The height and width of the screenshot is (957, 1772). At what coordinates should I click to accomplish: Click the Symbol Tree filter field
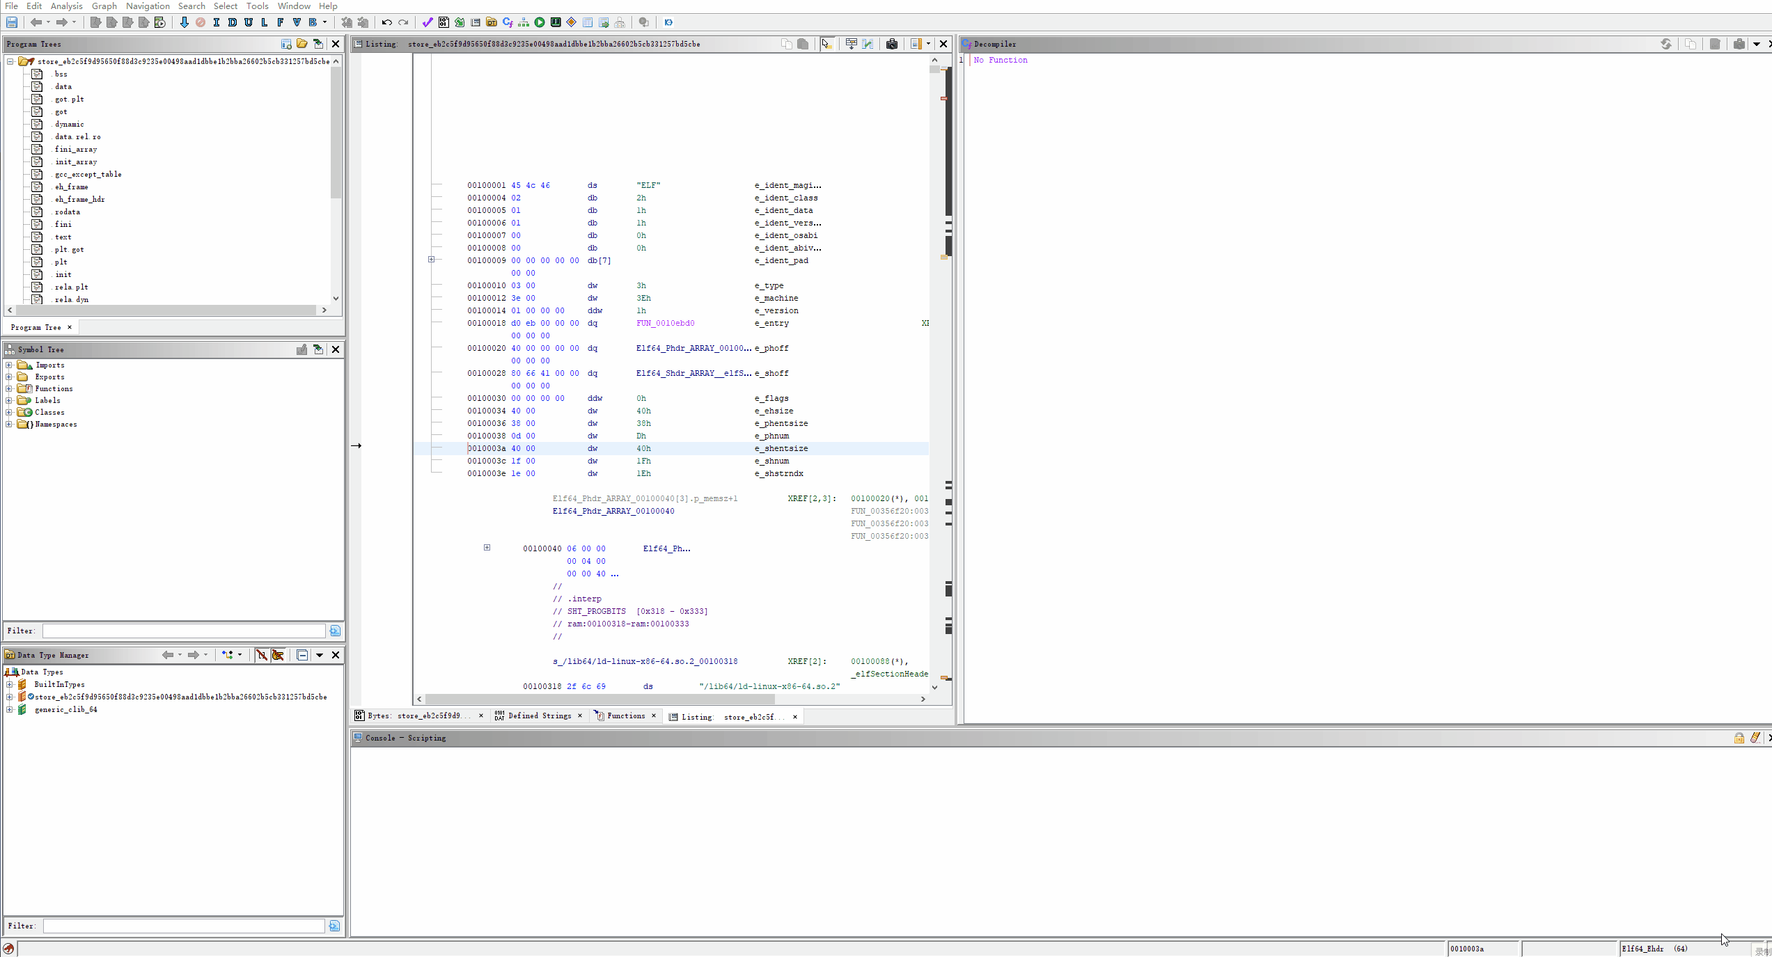click(x=184, y=631)
